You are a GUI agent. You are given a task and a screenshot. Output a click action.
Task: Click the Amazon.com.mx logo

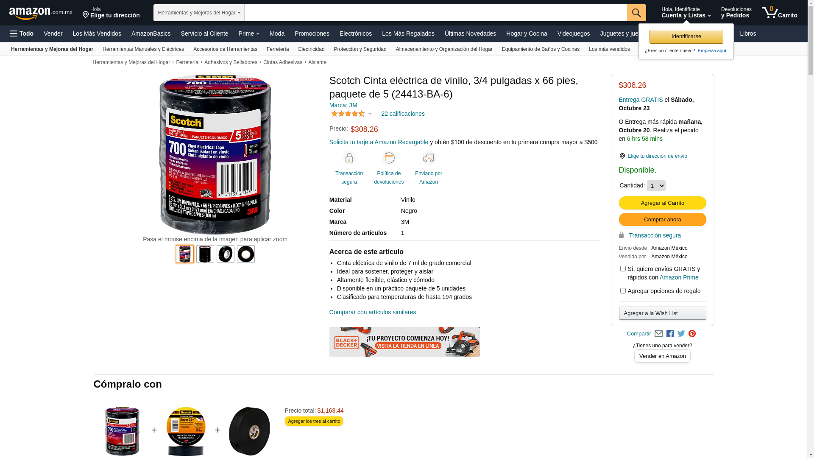(x=41, y=13)
